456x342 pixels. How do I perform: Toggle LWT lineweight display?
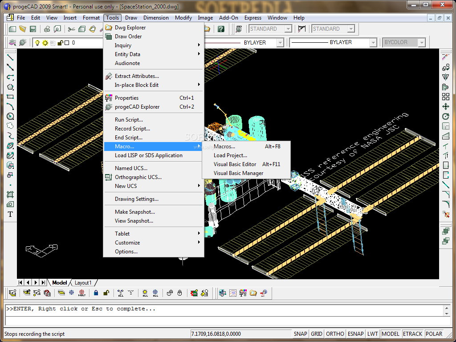pos(373,334)
